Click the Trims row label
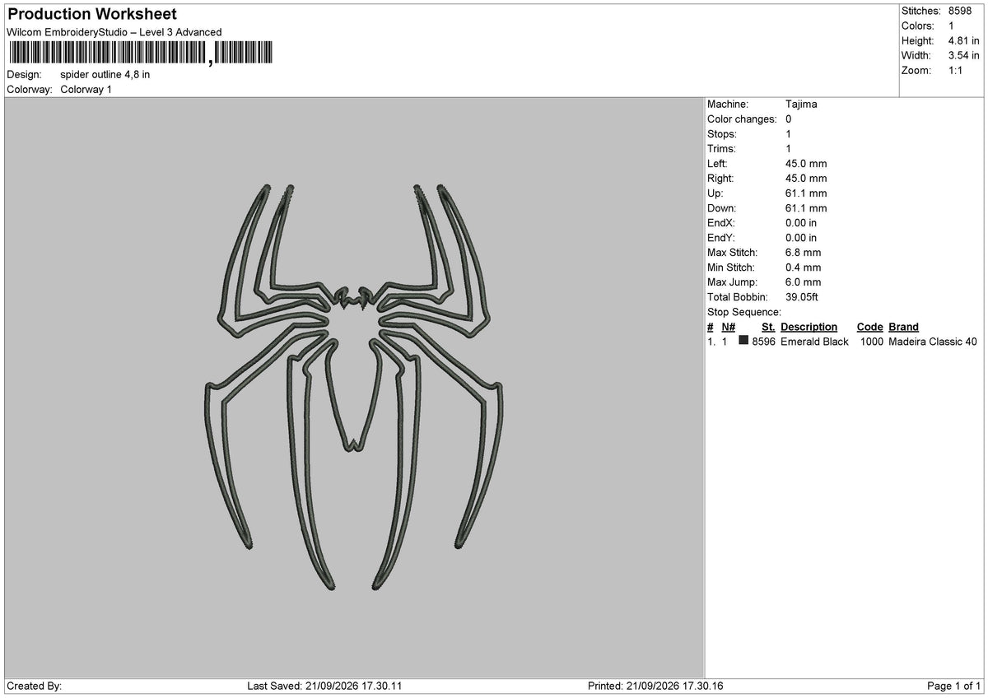Viewport: 988px width, 698px height. (722, 149)
